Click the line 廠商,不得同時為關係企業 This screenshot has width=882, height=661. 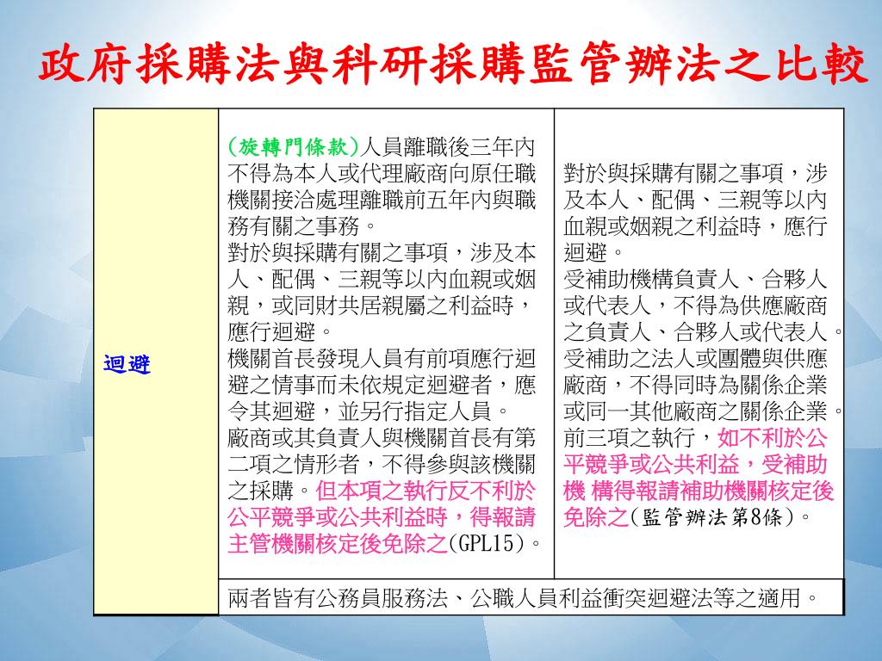pyautogui.click(x=695, y=385)
